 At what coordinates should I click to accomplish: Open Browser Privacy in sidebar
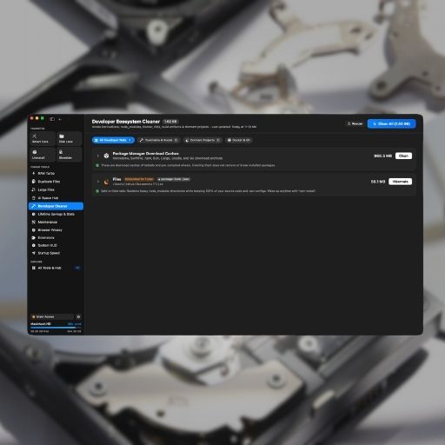tap(56, 229)
